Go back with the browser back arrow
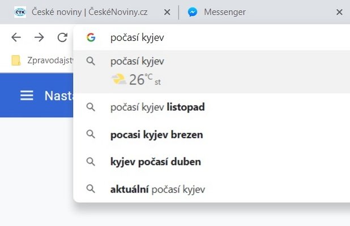Image resolution: width=350 pixels, height=226 pixels. (16, 37)
